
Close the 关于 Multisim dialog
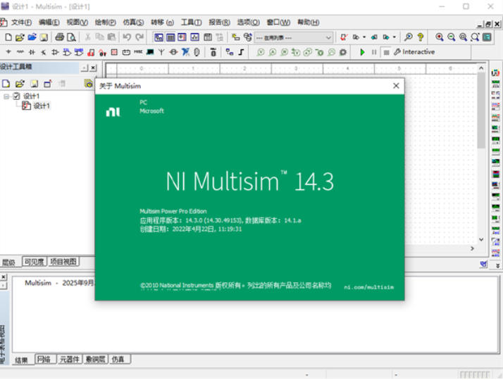396,86
